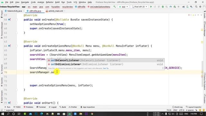This screenshot has height=116, width=206.
Task: Open Windows notification center icon
Action: coord(201,114)
